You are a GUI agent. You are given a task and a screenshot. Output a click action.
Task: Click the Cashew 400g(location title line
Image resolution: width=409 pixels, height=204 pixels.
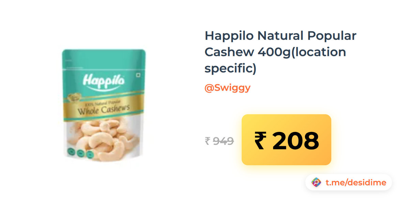click(x=275, y=52)
